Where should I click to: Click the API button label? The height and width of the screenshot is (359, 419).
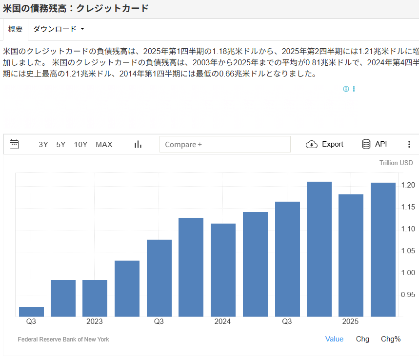click(381, 144)
